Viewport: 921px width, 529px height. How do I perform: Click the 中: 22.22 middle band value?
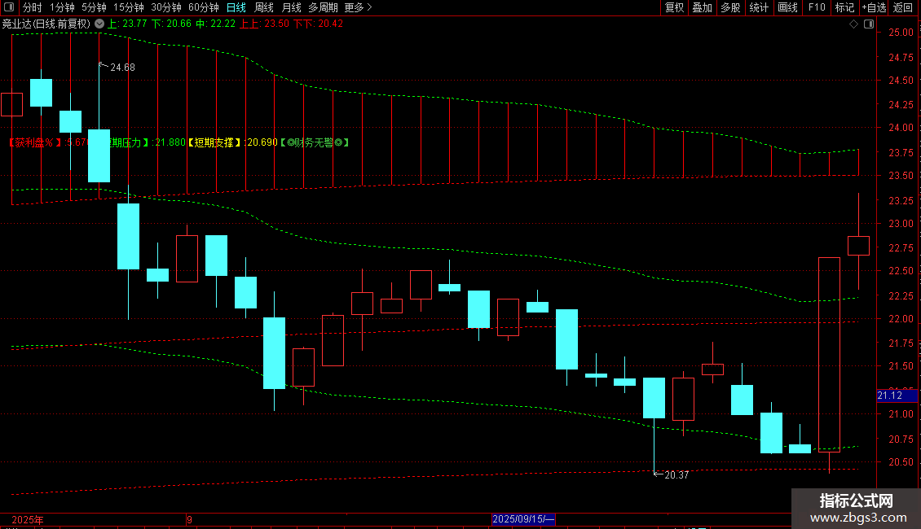coord(215,24)
